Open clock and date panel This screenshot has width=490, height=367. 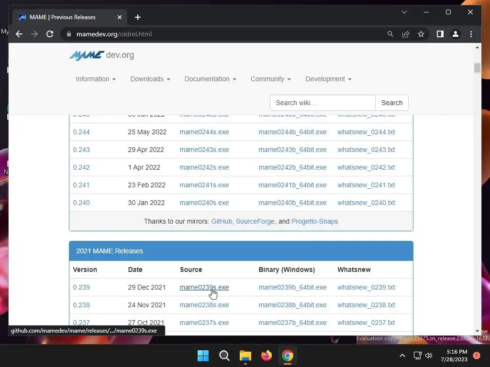click(454, 356)
